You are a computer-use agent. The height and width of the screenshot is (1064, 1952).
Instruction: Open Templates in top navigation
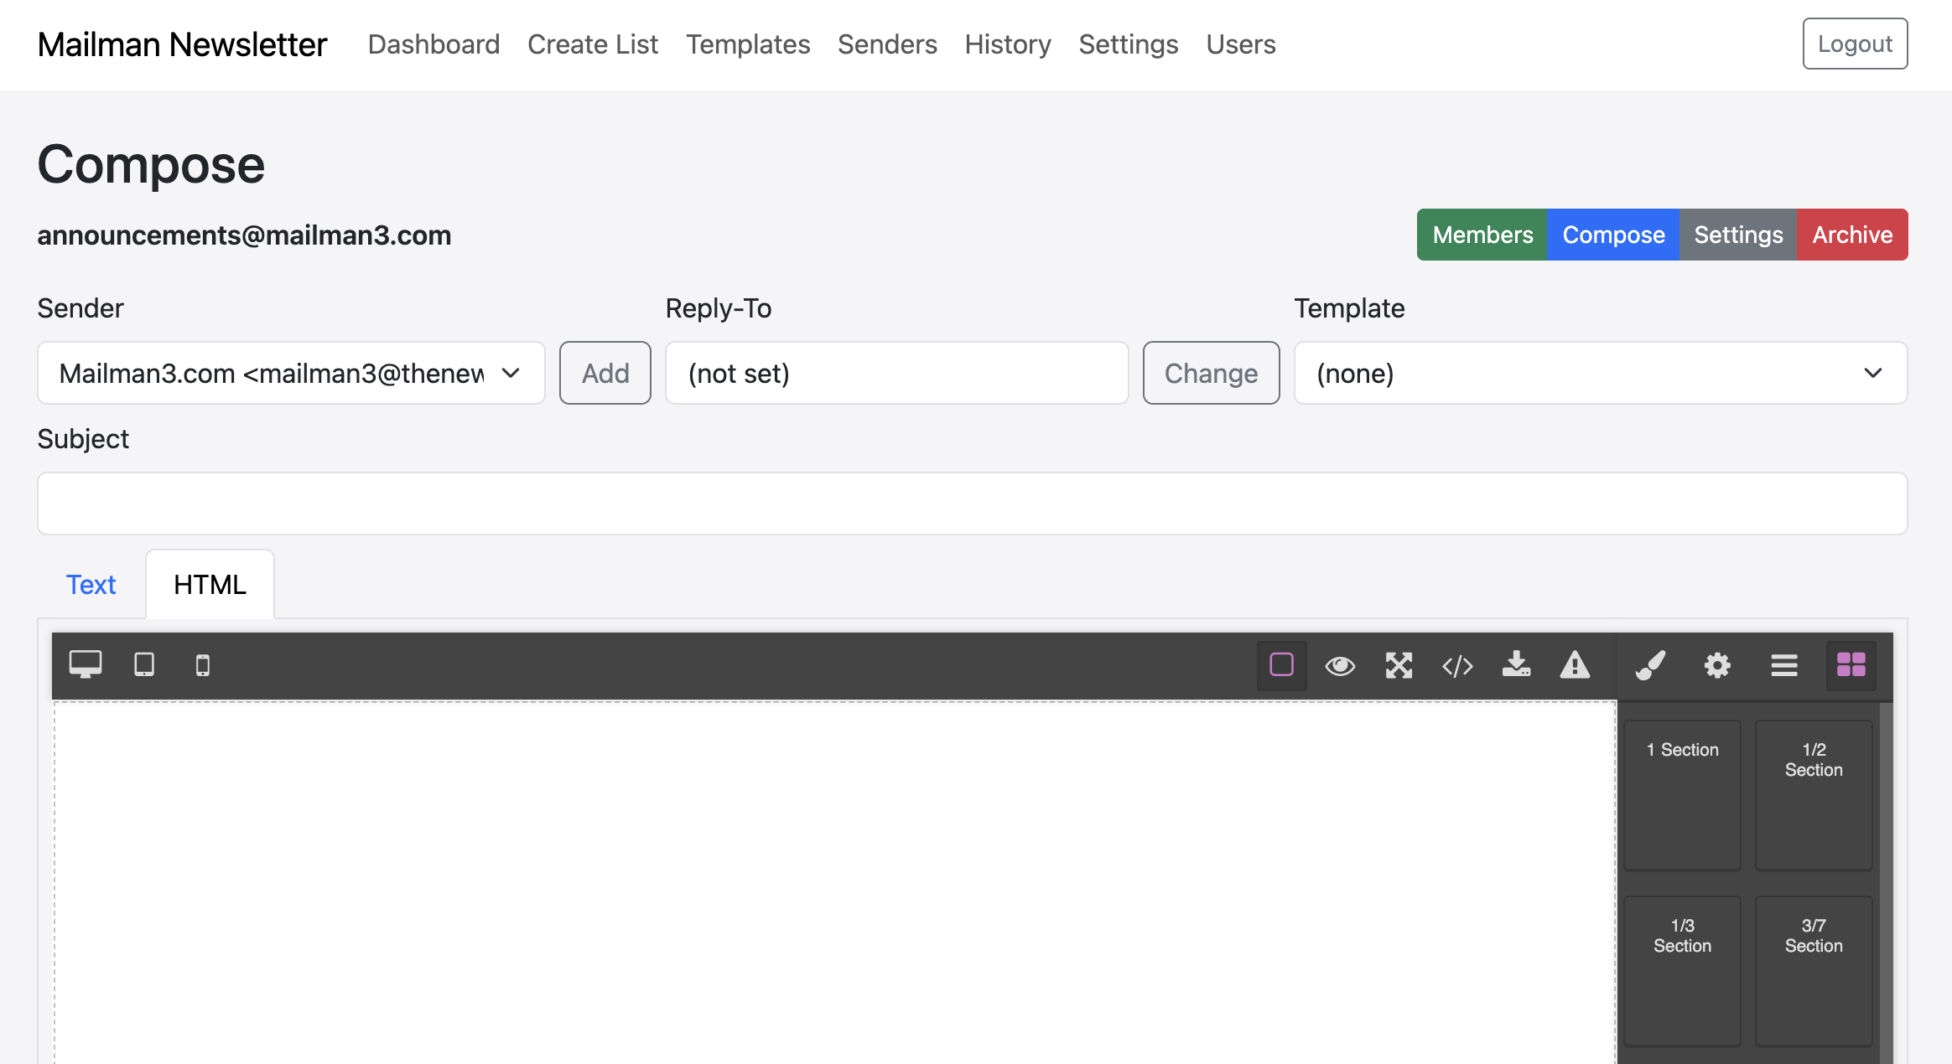point(747,44)
